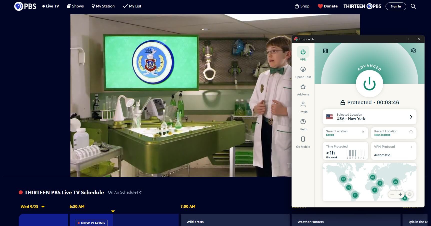Connect to Recent Location New Zealand

pos(394,133)
